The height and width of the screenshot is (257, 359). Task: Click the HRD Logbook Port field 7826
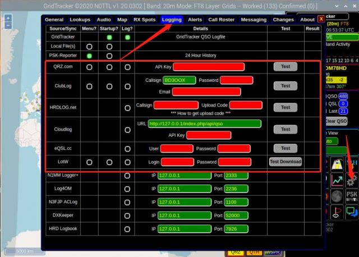tap(236, 229)
